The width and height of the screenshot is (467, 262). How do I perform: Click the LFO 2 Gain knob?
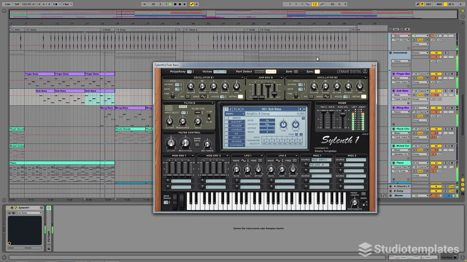tap(282, 170)
